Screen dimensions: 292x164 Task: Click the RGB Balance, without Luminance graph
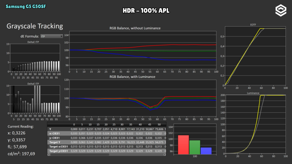pyautogui.click(x=143, y=50)
